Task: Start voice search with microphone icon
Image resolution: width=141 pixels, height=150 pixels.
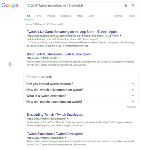Action: [x=126, y=6]
